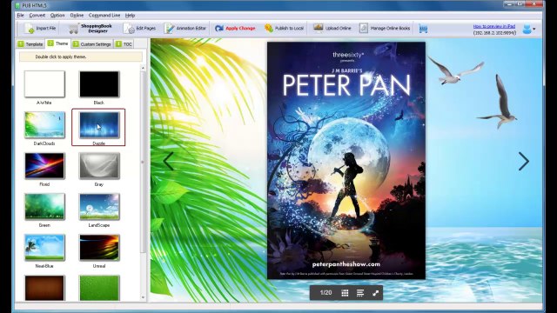The width and height of the screenshot is (557, 313).
Task: Switch to the Theme tab
Action: click(x=58, y=43)
